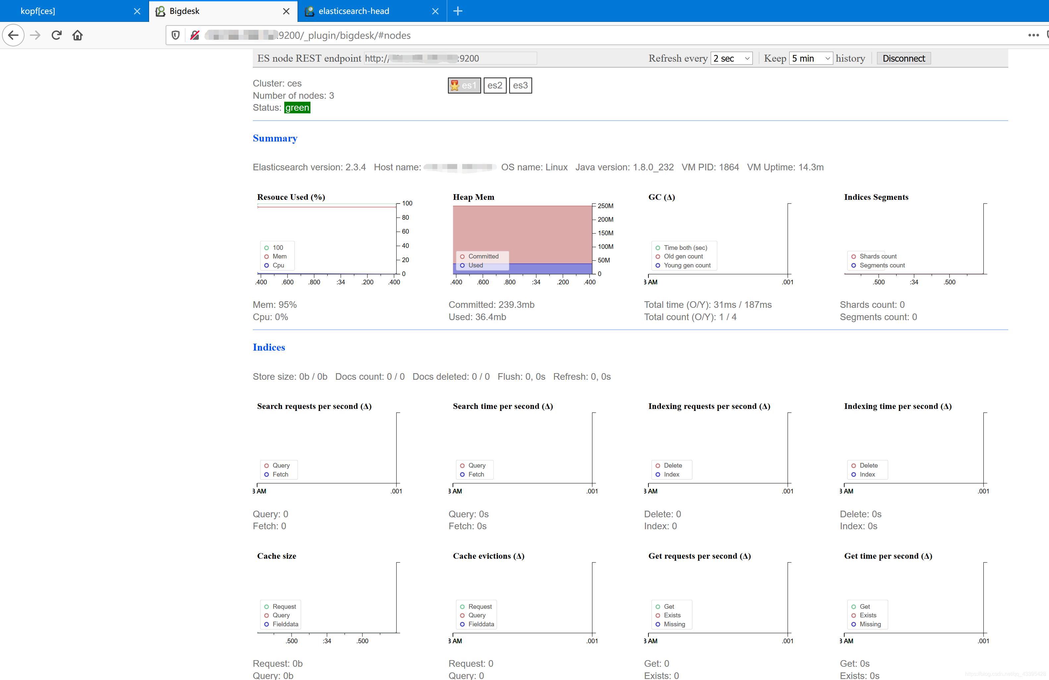
Task: Click the 'VM PID: 1864' text
Action: tap(710, 167)
